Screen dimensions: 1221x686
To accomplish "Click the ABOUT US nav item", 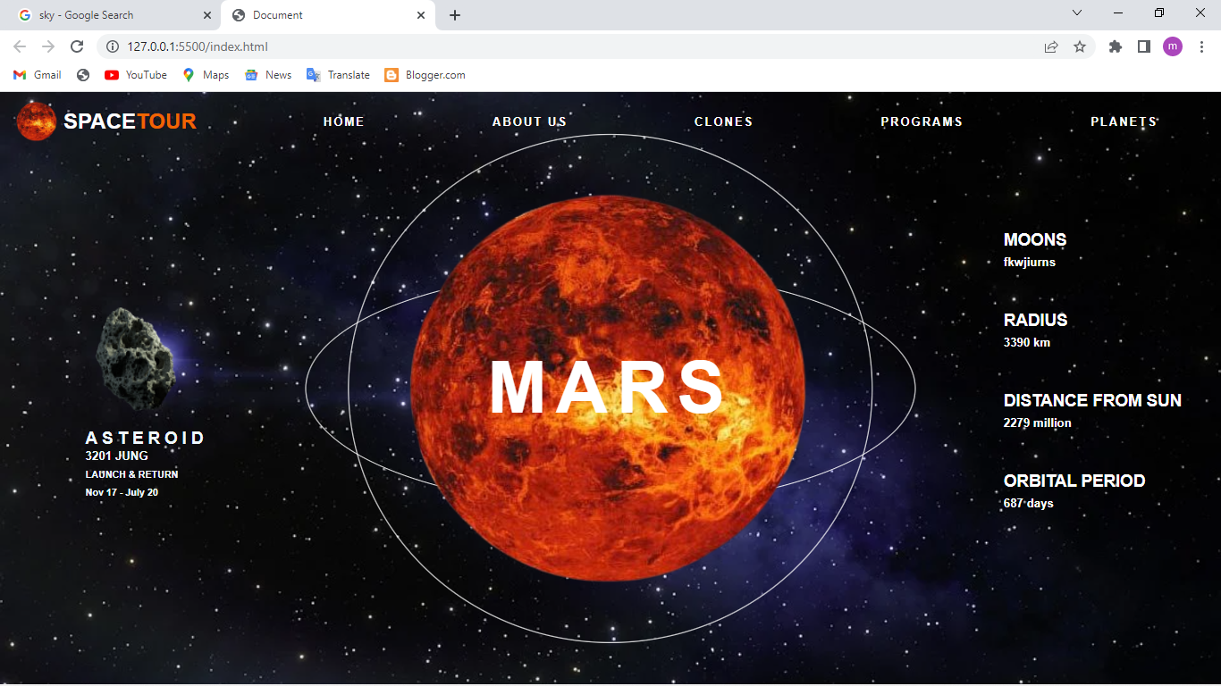I will [x=529, y=121].
